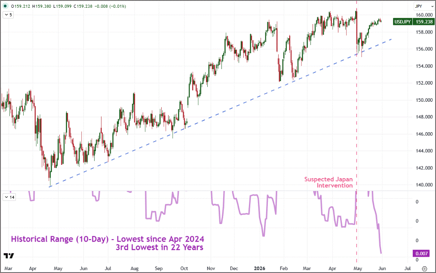Screen dimensions: 436x273
Task: Click the 140.000 price axis label
Action: 424,185
